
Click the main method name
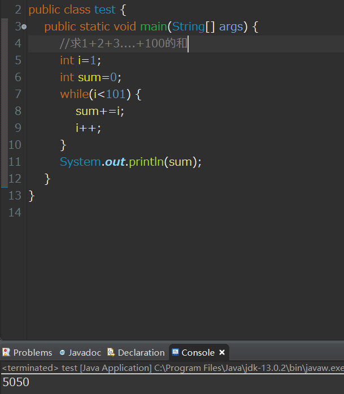pos(154,26)
